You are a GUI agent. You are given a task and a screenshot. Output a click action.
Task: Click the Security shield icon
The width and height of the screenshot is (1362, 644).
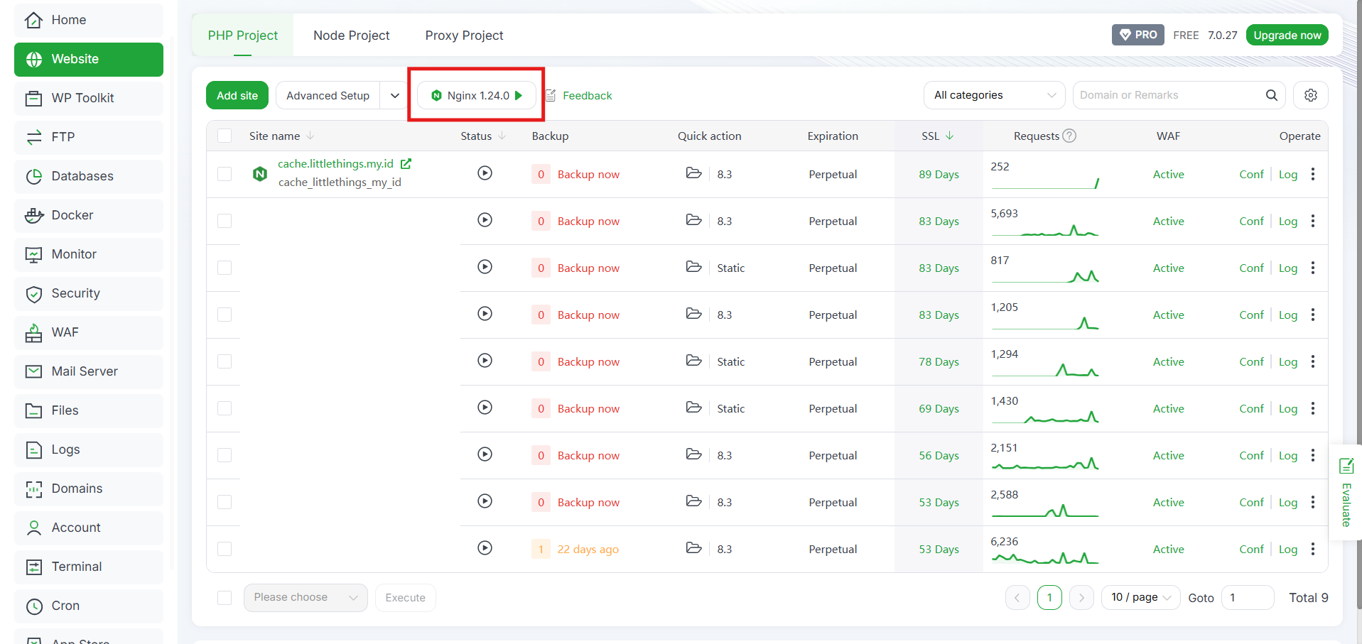click(33, 293)
